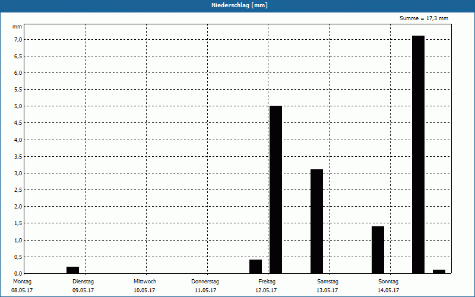This screenshot has width=475, height=297.
Task: Click the Niederschlag [mm] chart title
Action: (239, 5)
